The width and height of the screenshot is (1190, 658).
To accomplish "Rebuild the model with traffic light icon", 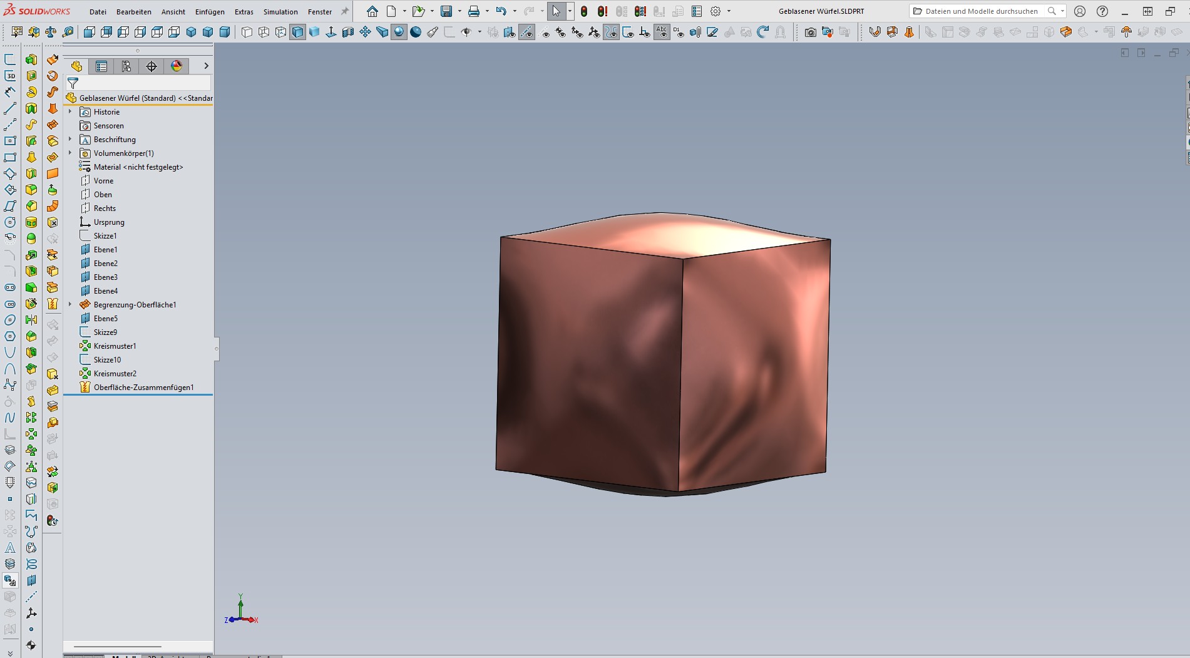I will coord(584,11).
